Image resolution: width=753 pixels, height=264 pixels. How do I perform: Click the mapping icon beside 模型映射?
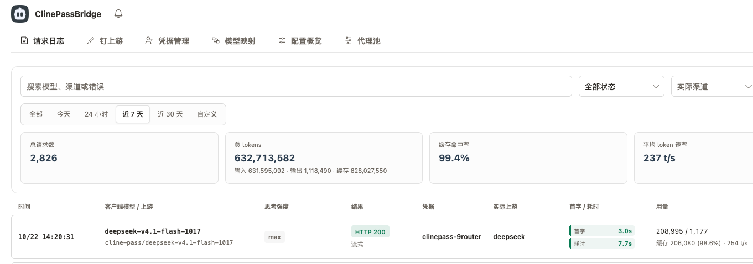(x=216, y=40)
